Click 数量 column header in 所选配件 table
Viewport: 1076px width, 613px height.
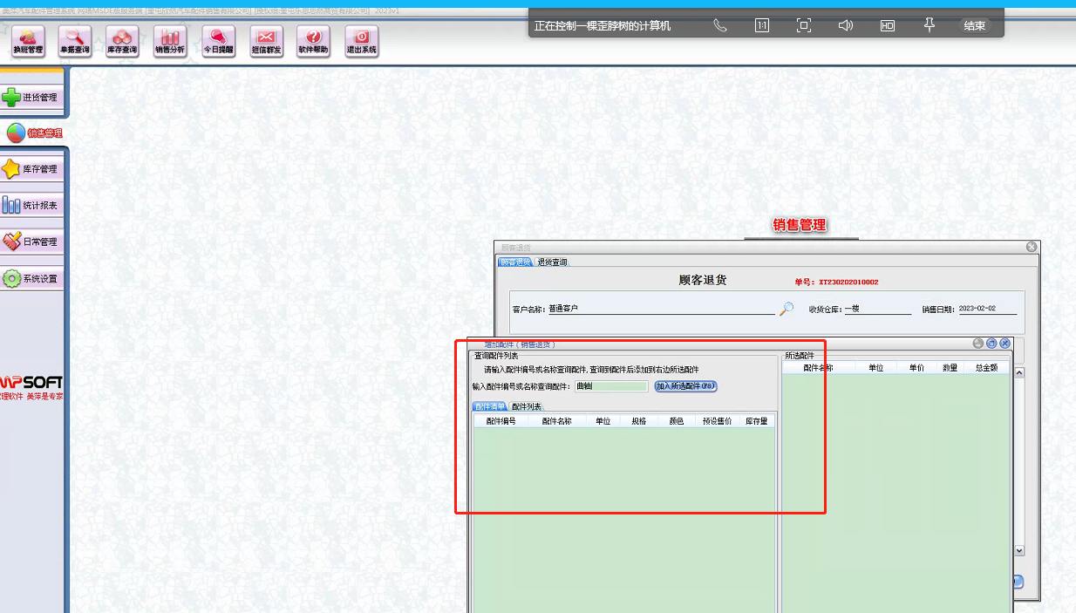point(950,368)
